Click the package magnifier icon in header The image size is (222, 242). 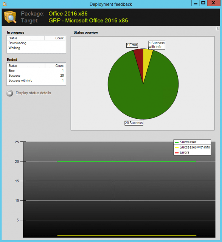point(10,17)
